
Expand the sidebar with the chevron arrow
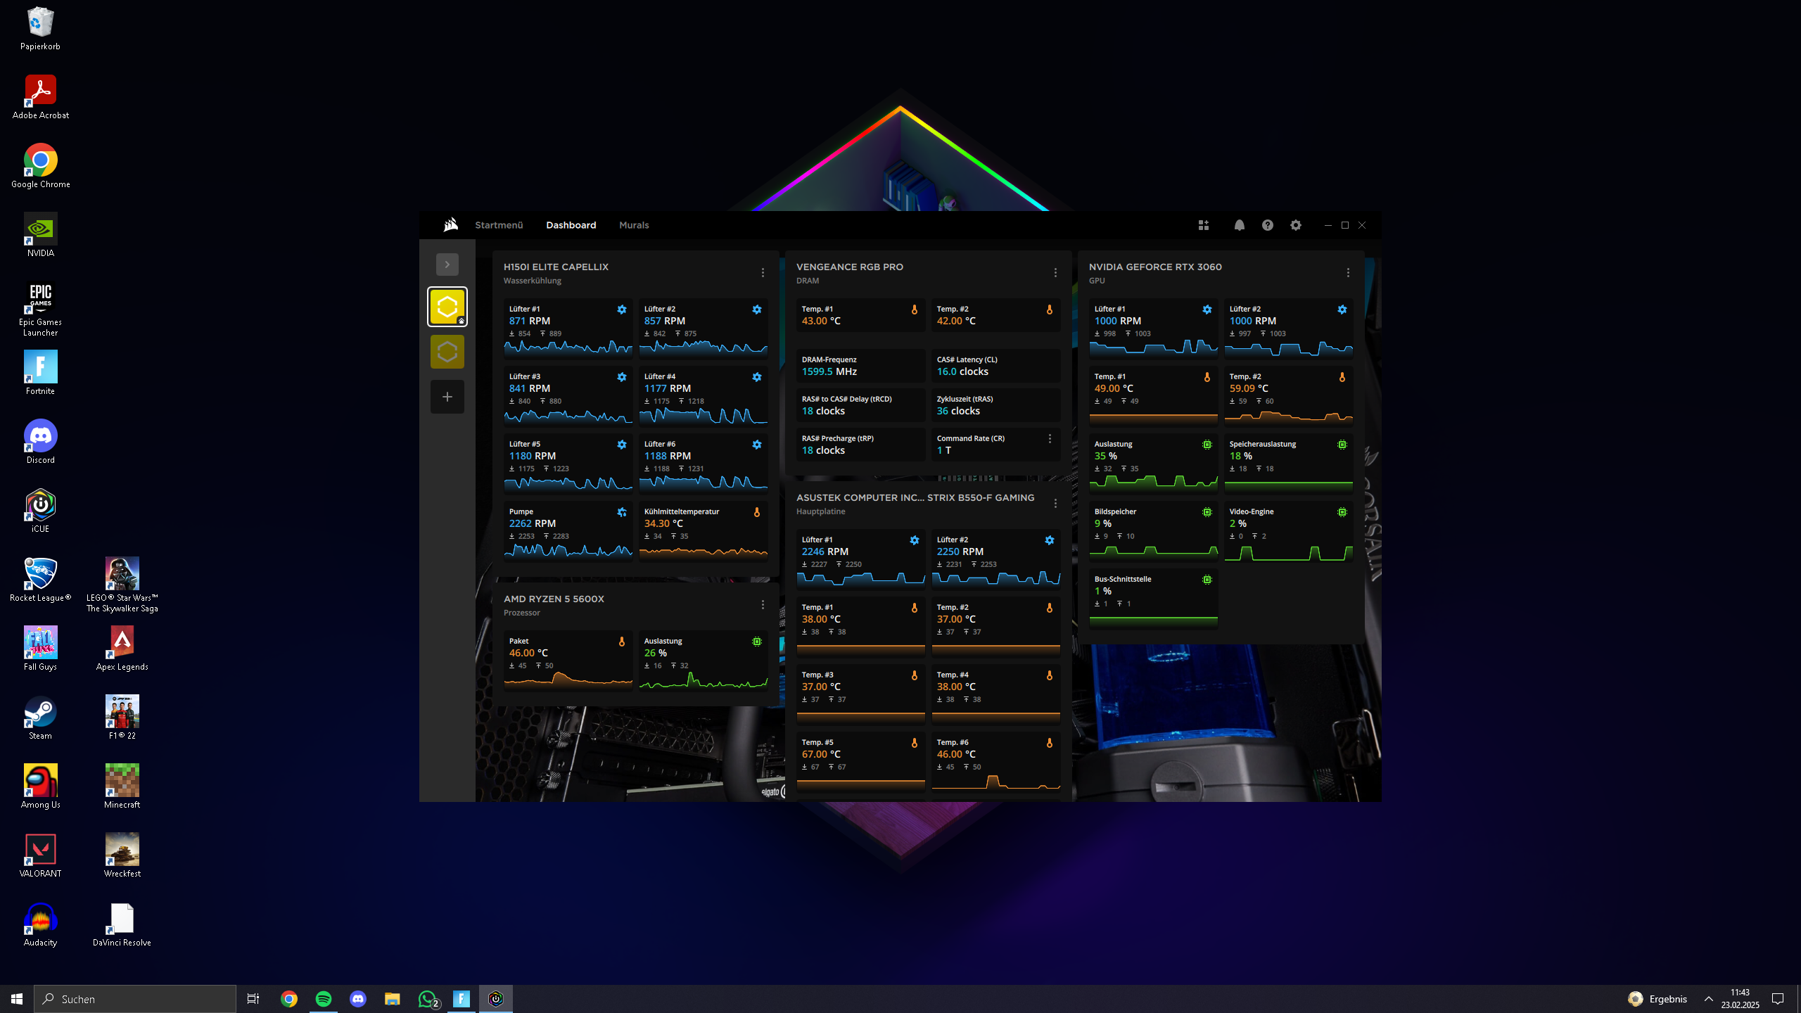tap(447, 265)
